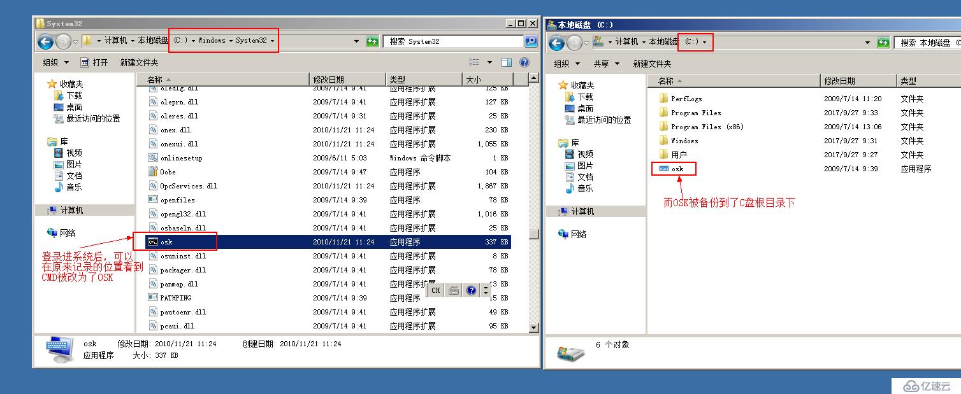Open address history dropdown in System32 window
Viewport: 961px width, 394px height.
click(x=356, y=41)
